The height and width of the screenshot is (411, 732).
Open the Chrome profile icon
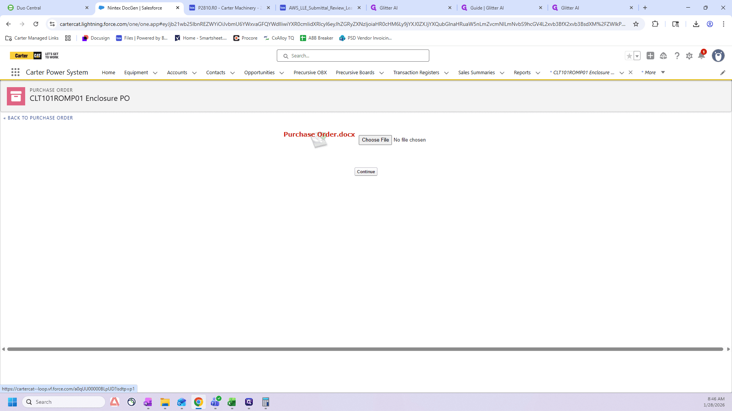[x=710, y=24]
